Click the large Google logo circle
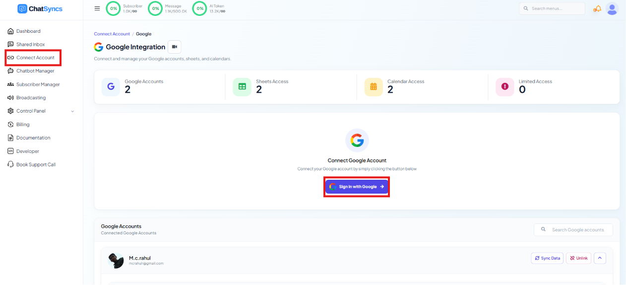The height and width of the screenshot is (285, 626). tap(357, 141)
